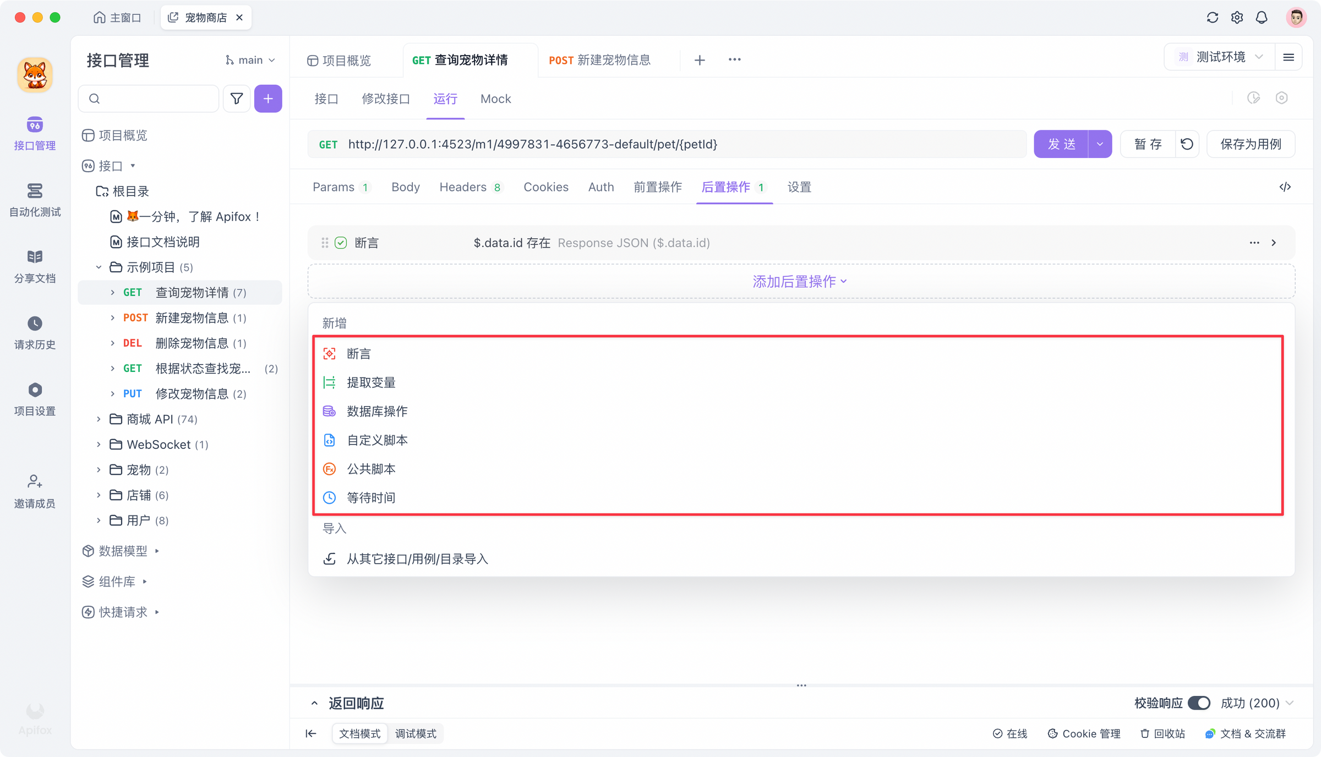Select 自定义脚本 from the 新增 menu
Image resolution: width=1321 pixels, height=757 pixels.
tap(376, 440)
